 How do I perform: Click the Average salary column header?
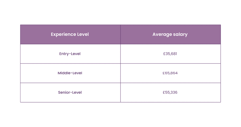[x=170, y=34]
